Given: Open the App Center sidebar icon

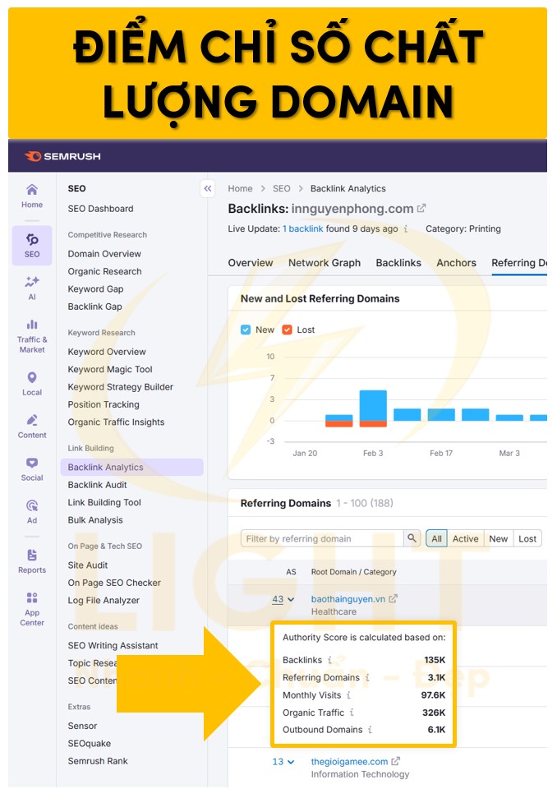Looking at the screenshot, I should 31,609.
